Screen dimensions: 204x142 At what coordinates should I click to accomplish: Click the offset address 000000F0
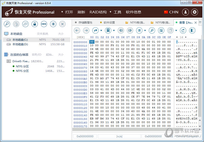[x=80, y=97]
